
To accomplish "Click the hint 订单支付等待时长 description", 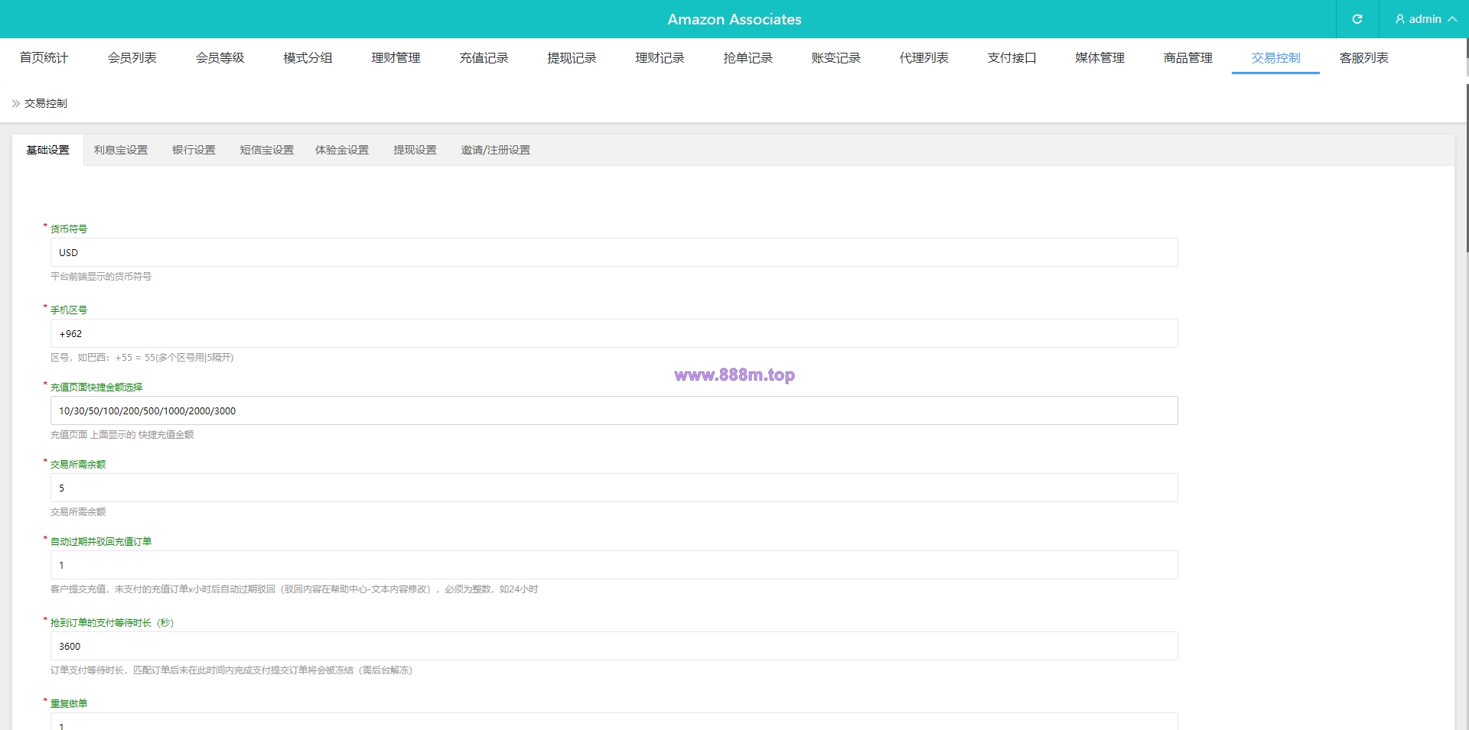I will click(x=232, y=670).
